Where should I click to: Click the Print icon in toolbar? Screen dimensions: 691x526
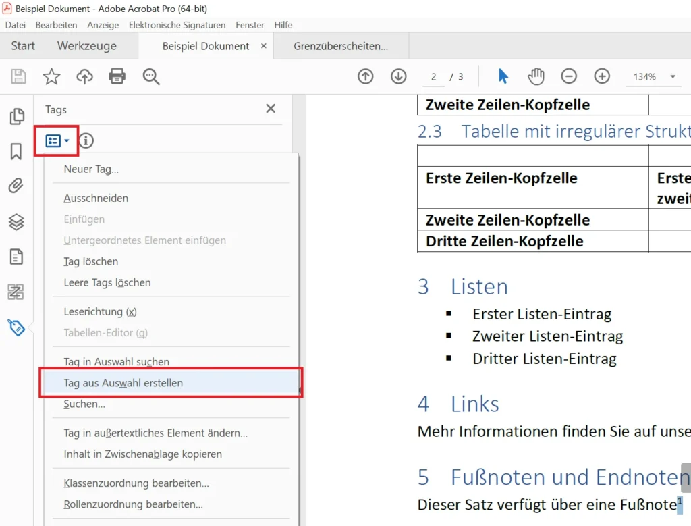pyautogui.click(x=117, y=76)
